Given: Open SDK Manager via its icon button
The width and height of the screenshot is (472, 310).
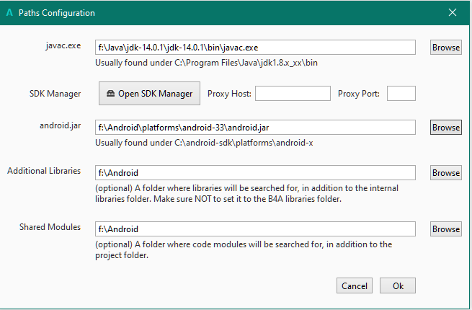Looking at the screenshot, I should (x=149, y=94).
